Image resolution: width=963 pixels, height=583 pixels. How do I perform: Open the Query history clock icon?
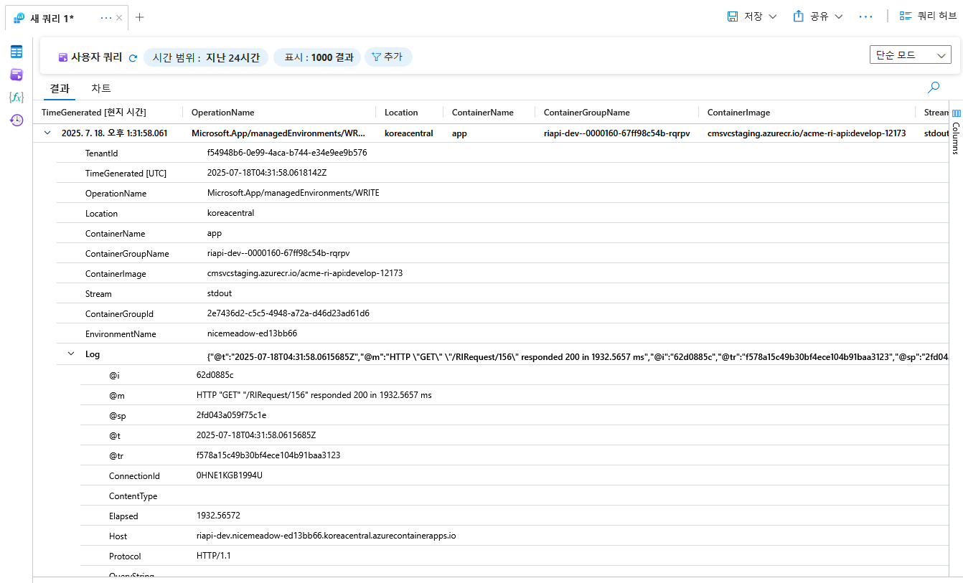pos(16,120)
